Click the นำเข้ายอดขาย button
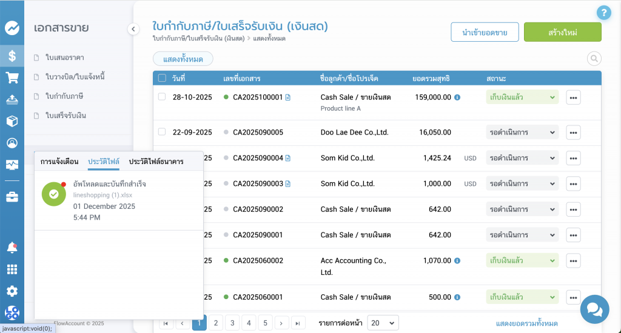Screen dimensions: 621x333 pyautogui.click(x=484, y=32)
